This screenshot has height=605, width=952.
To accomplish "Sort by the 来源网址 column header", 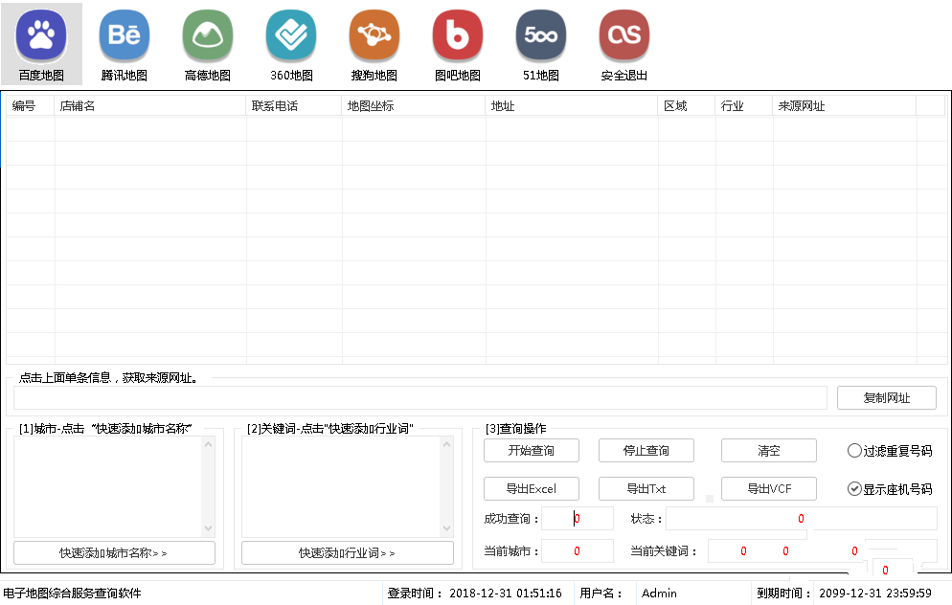I will [x=844, y=105].
